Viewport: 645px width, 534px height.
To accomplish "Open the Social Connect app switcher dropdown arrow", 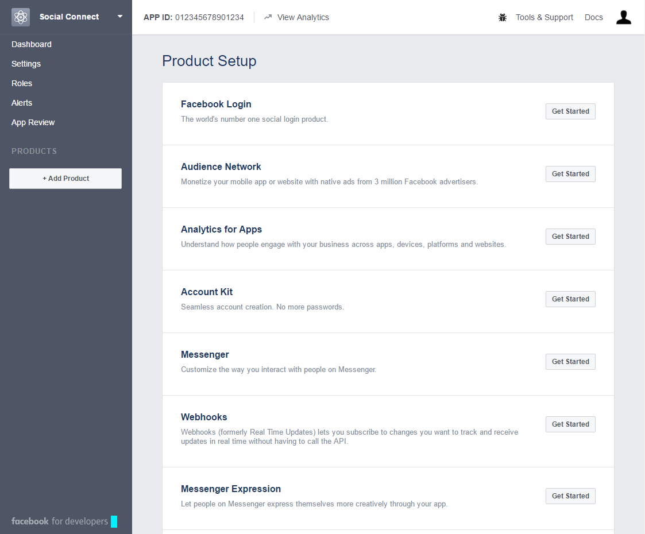I will tap(119, 17).
